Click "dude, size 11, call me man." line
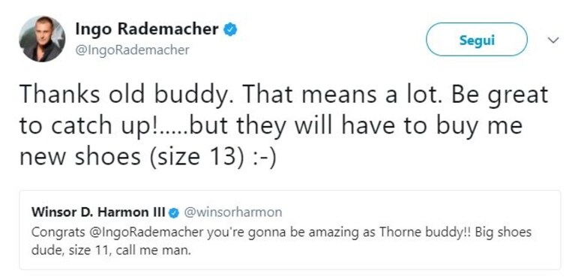The image size is (575, 277). [112, 252]
